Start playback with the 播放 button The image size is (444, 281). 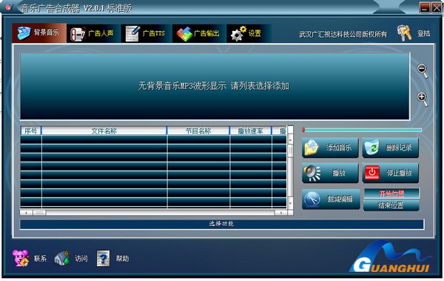click(x=330, y=173)
